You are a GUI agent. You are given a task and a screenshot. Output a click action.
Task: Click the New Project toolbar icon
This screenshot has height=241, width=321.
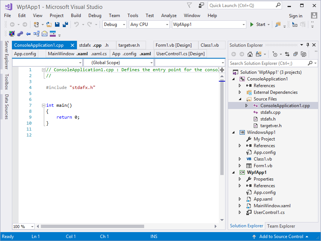[36, 24]
